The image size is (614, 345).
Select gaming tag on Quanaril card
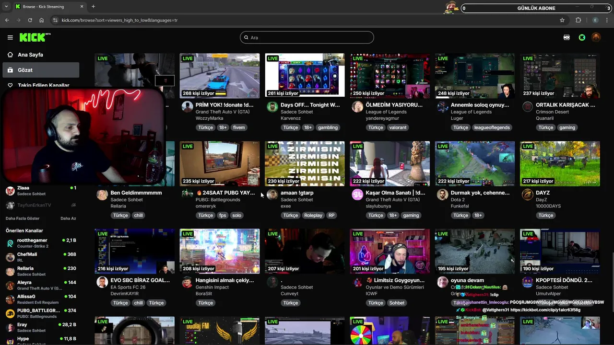click(567, 127)
